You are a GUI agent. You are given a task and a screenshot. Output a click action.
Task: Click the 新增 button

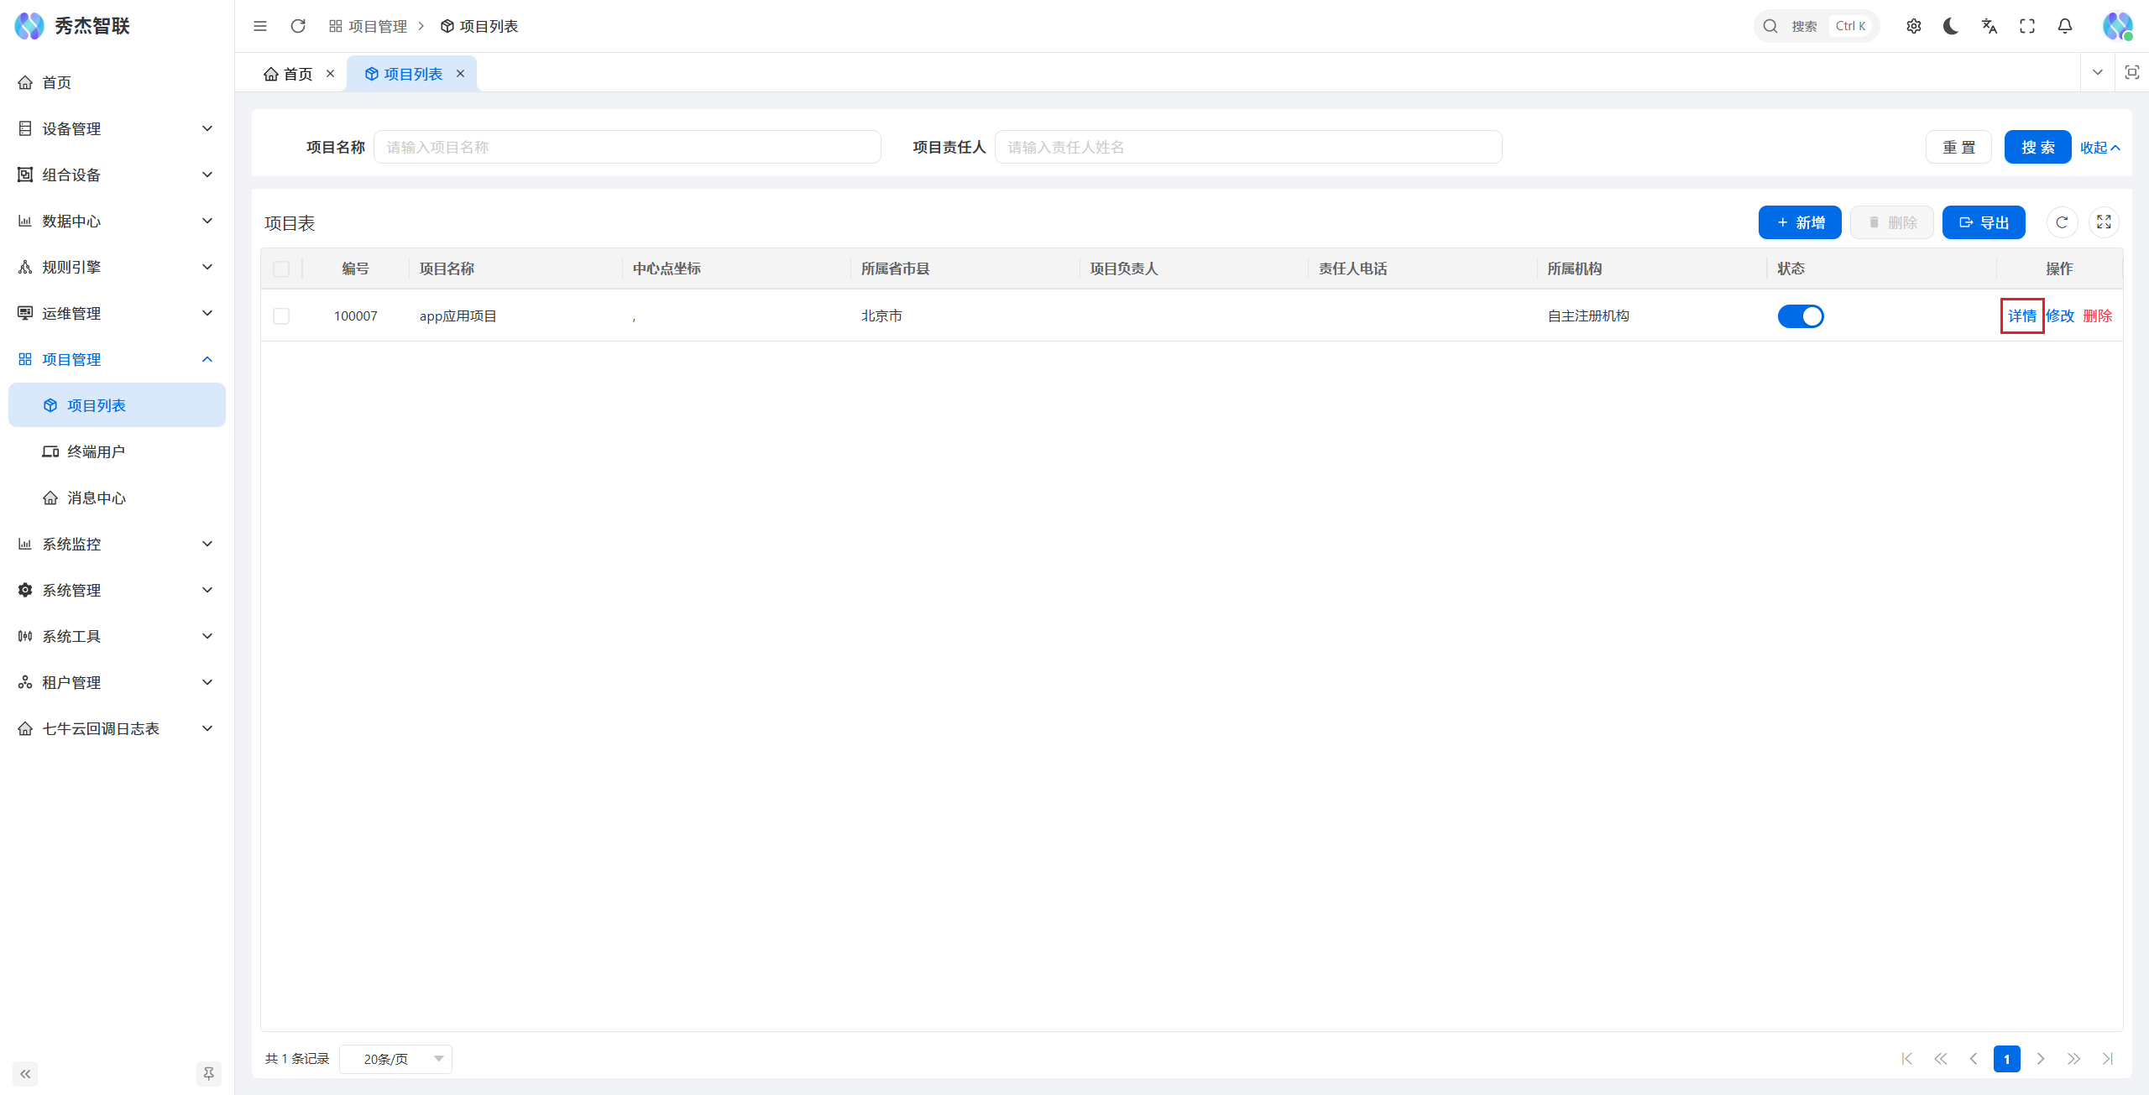[1800, 222]
